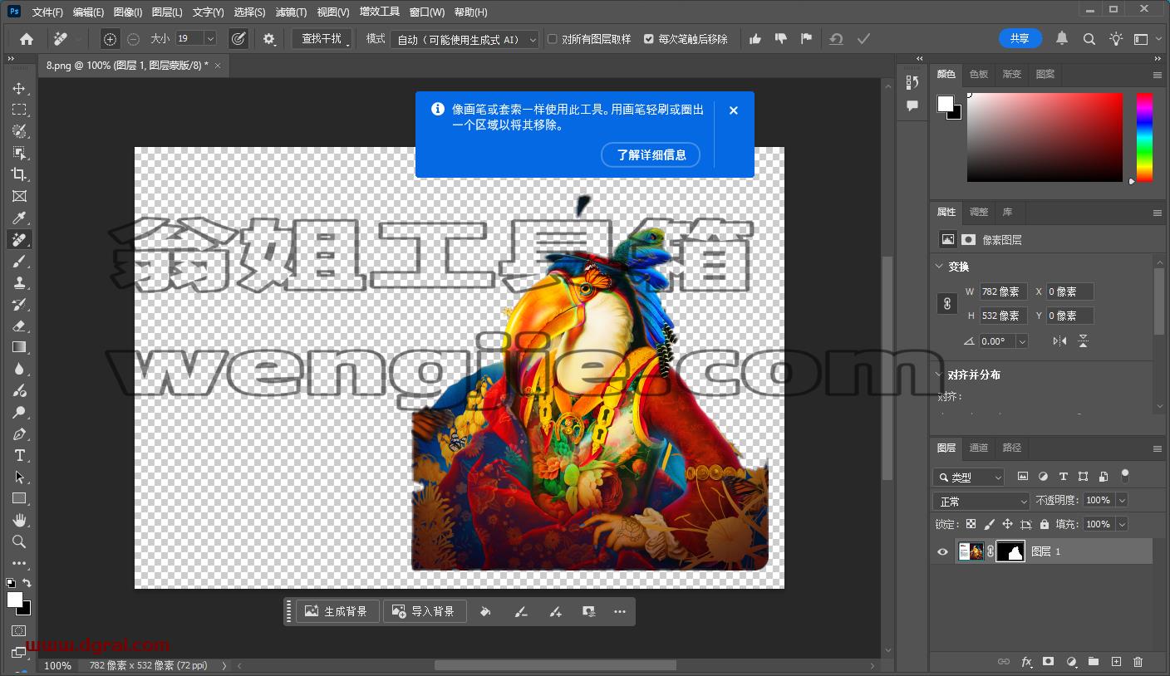Open the 文件(F) menu

(x=47, y=12)
